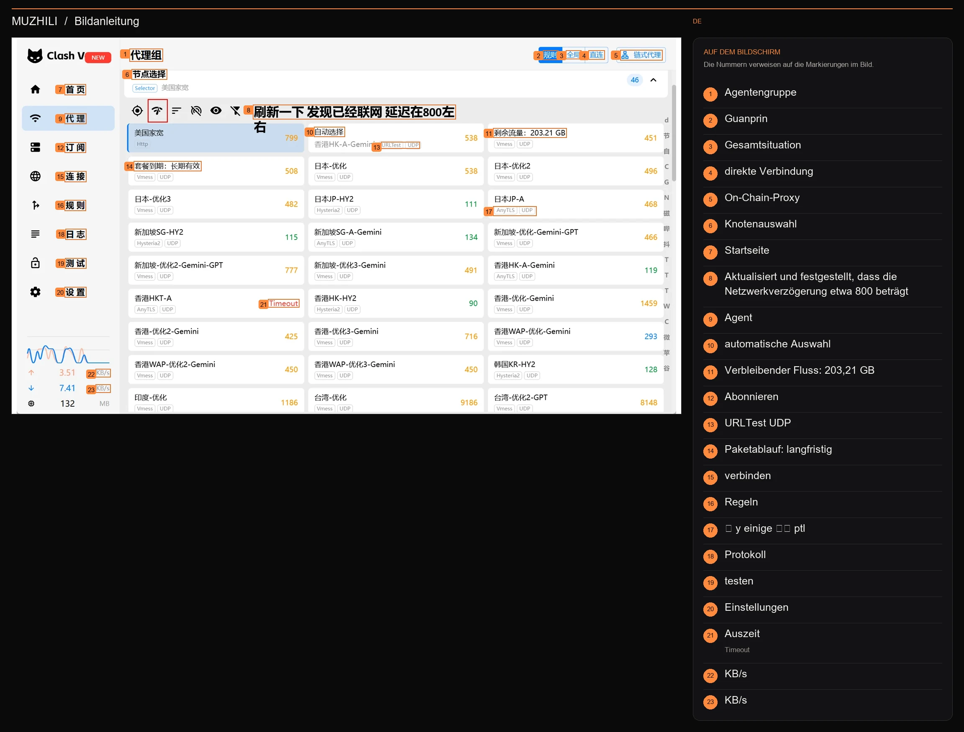
Task: Select the 美国家宽 node card
Action: coord(216,138)
